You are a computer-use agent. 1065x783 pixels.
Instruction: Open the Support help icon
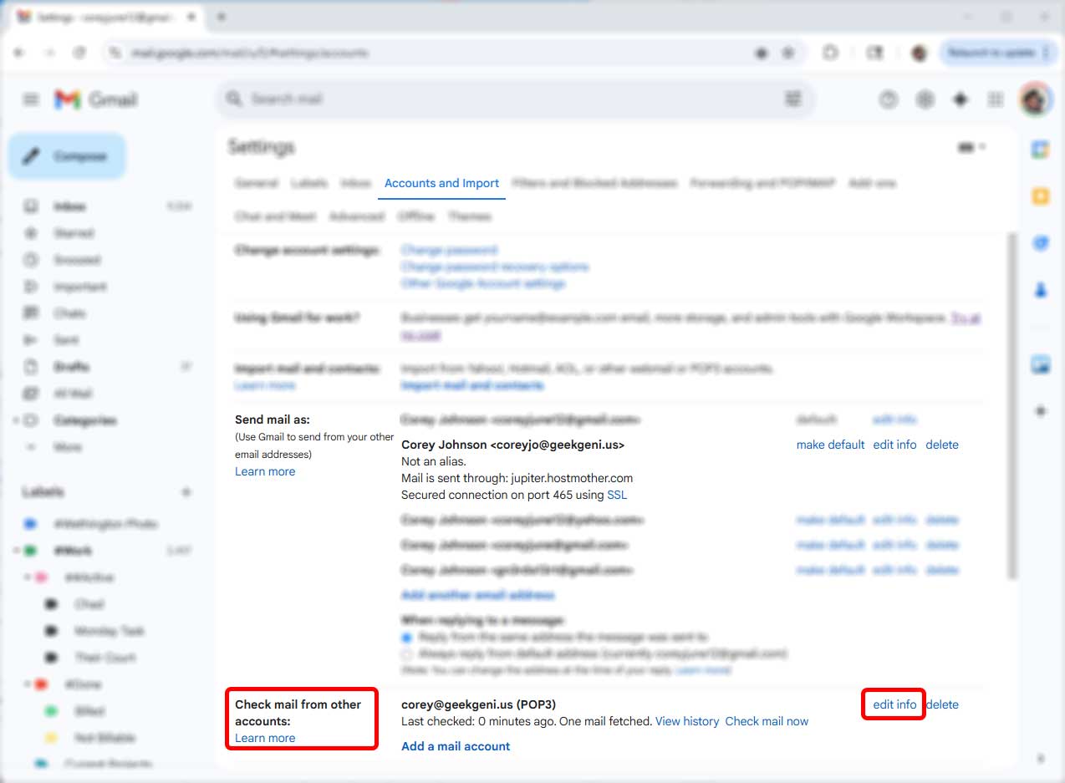click(888, 99)
